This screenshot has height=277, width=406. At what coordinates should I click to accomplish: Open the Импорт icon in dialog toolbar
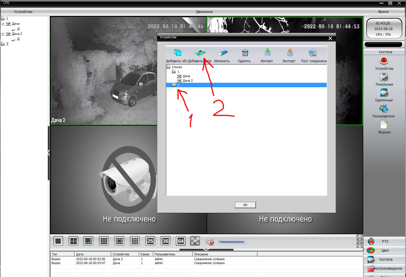click(x=267, y=52)
